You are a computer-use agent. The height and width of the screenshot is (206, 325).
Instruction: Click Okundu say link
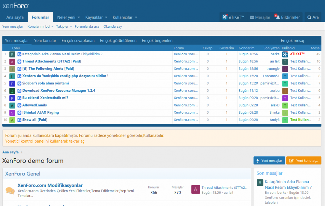(x=113, y=27)
